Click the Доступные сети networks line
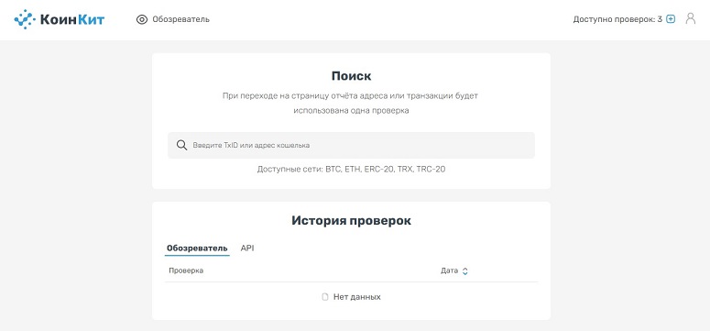Image resolution: width=710 pixels, height=331 pixels. tap(352, 169)
